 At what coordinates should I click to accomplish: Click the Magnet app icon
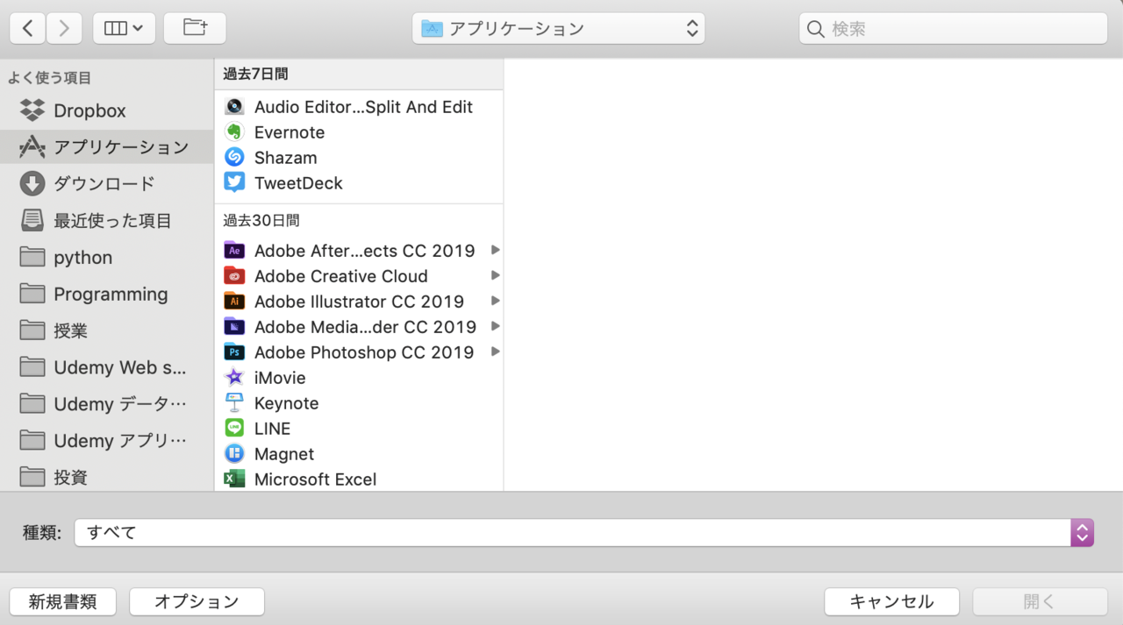coord(234,454)
